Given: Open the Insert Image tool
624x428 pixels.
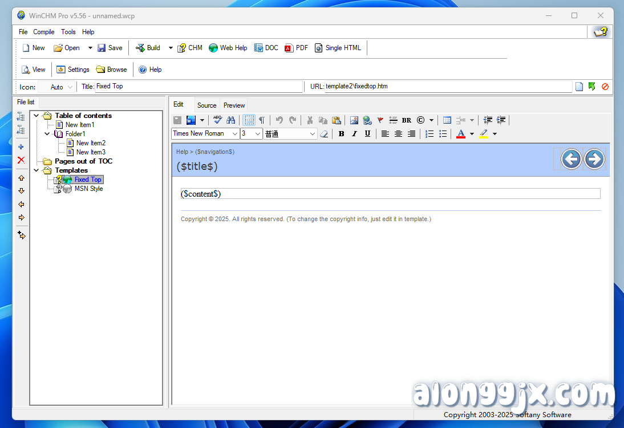Looking at the screenshot, I should coord(354,120).
